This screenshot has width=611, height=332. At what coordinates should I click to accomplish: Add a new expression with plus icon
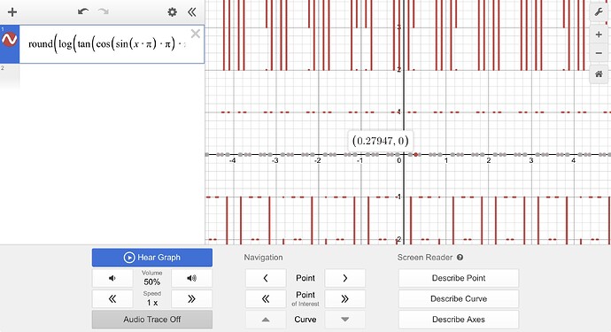coord(12,12)
